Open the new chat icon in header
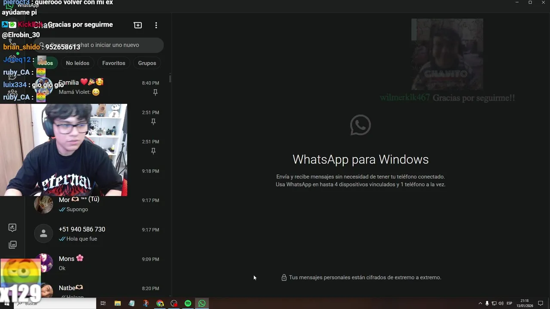Viewport: 550px width, 309px height. [x=138, y=25]
